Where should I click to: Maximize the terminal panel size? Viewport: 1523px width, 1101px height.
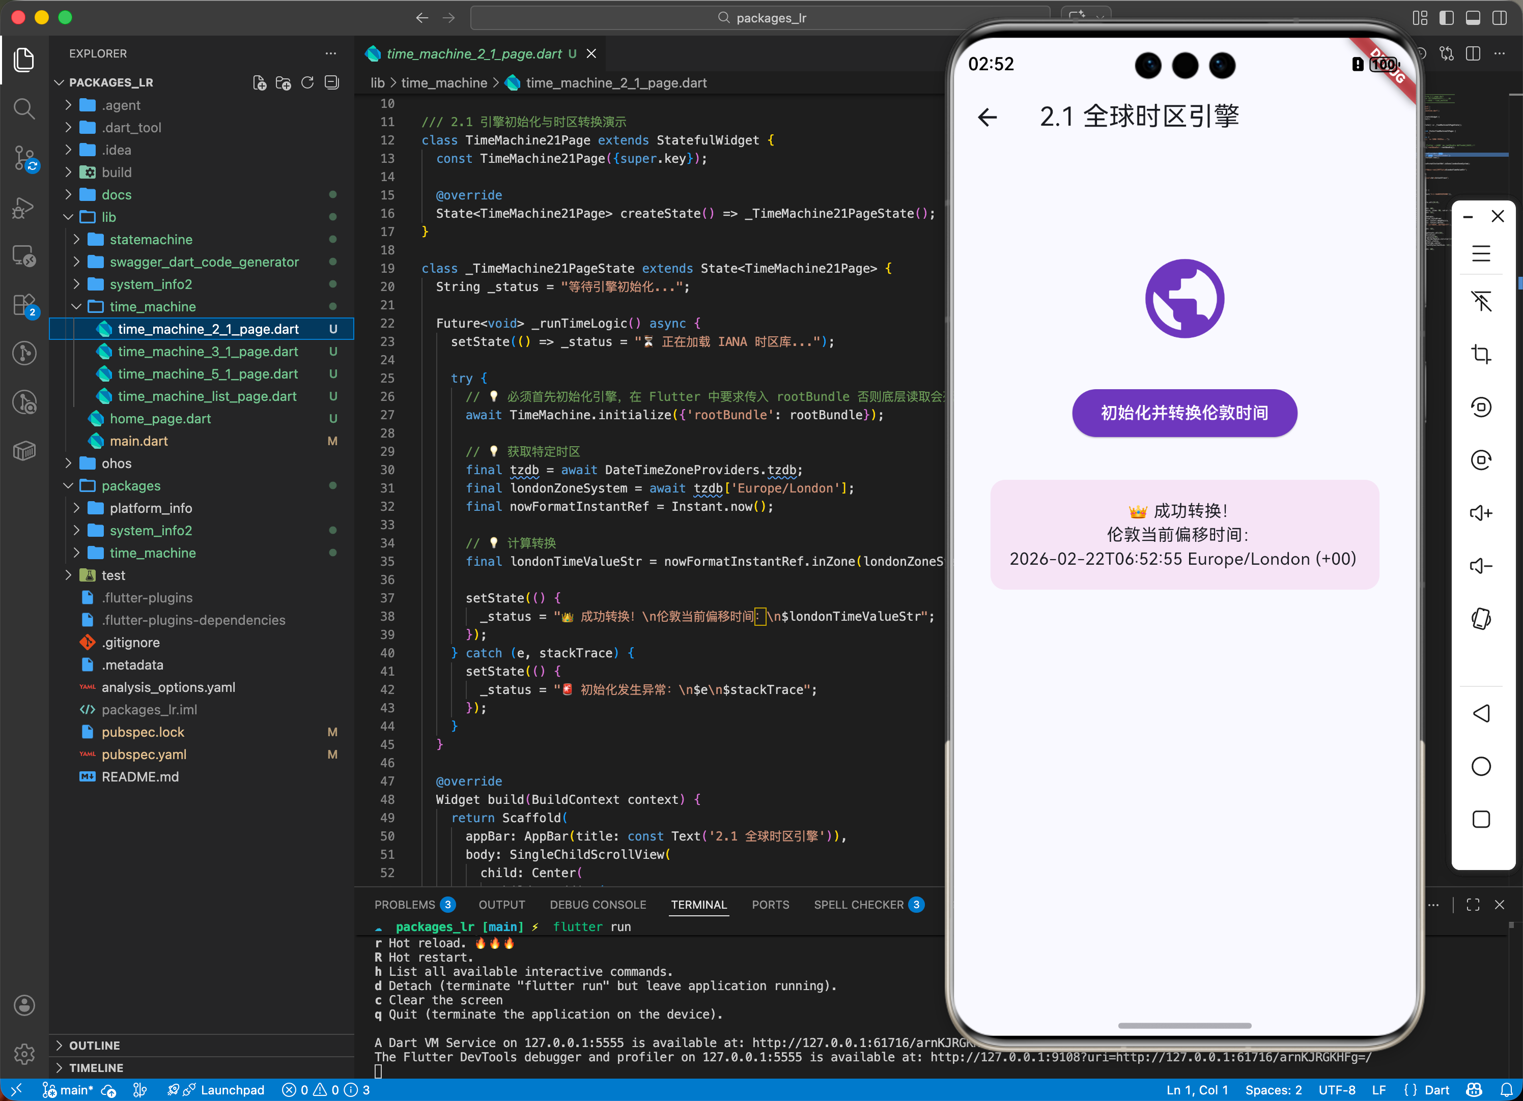[x=1473, y=905]
